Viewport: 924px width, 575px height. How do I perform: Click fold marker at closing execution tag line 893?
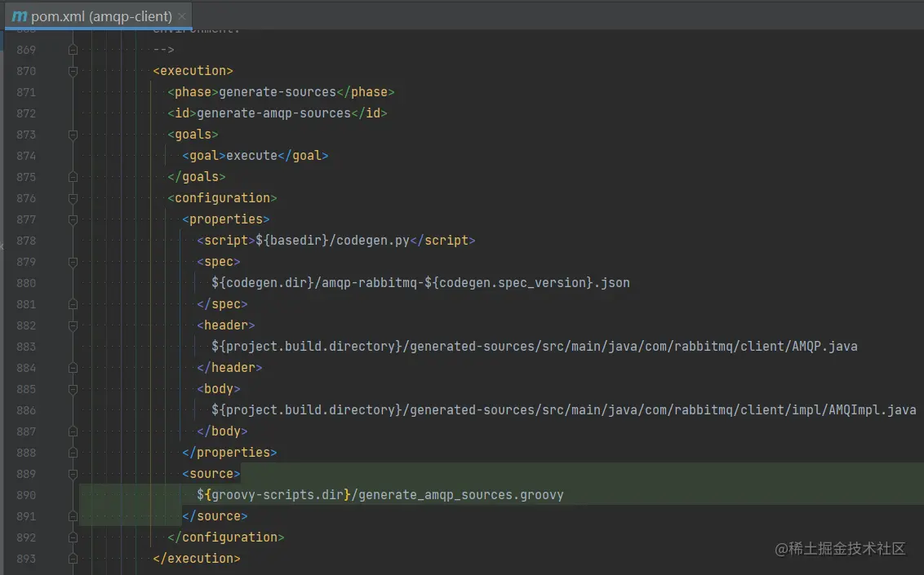point(73,559)
